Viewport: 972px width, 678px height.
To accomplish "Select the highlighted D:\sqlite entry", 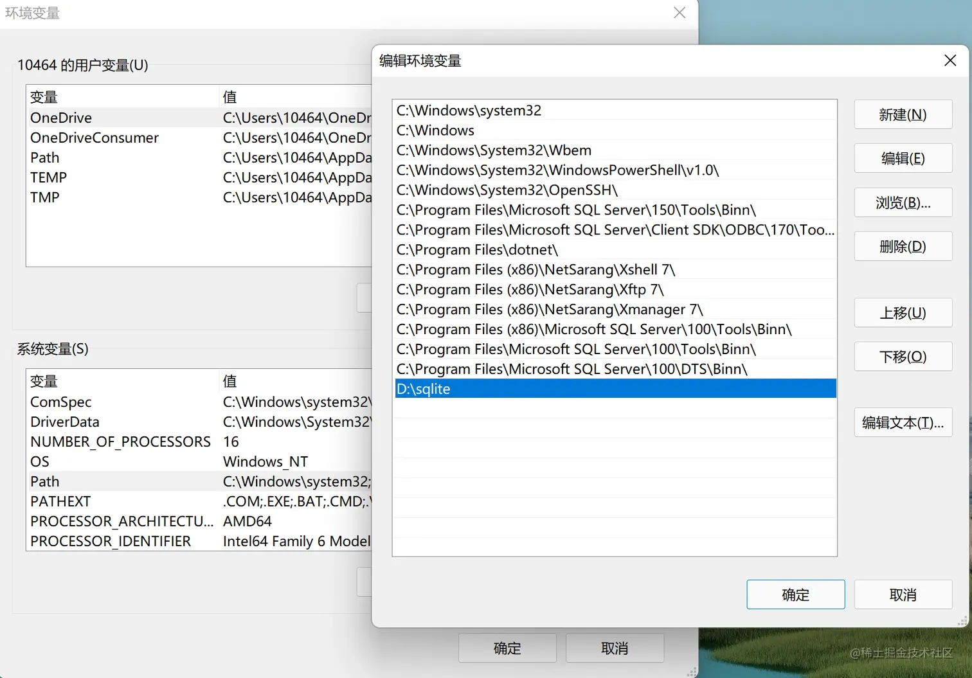I will tap(615, 389).
